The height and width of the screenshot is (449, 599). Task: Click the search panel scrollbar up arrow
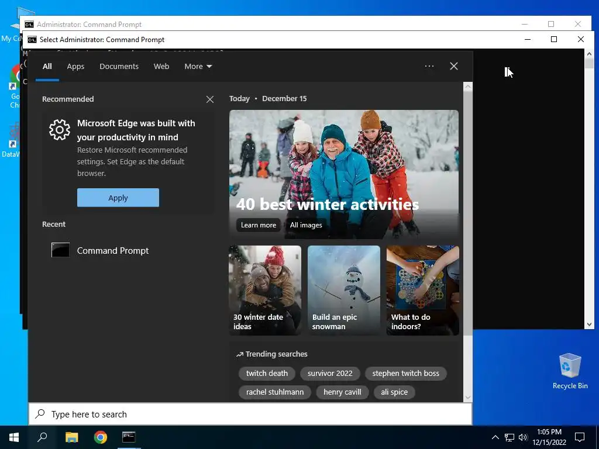click(x=467, y=87)
